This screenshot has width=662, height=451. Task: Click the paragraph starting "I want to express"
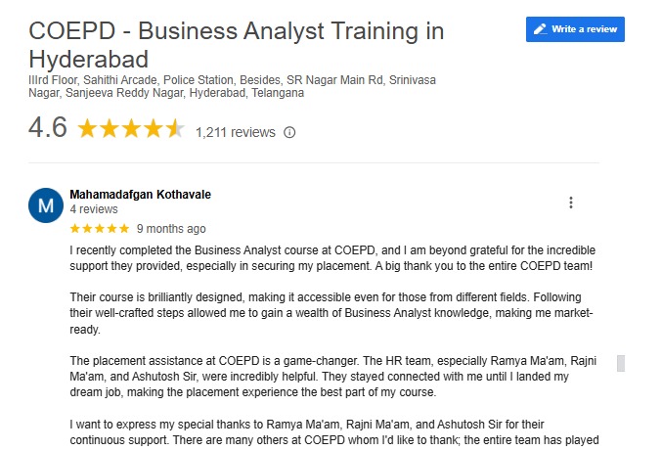(332, 431)
